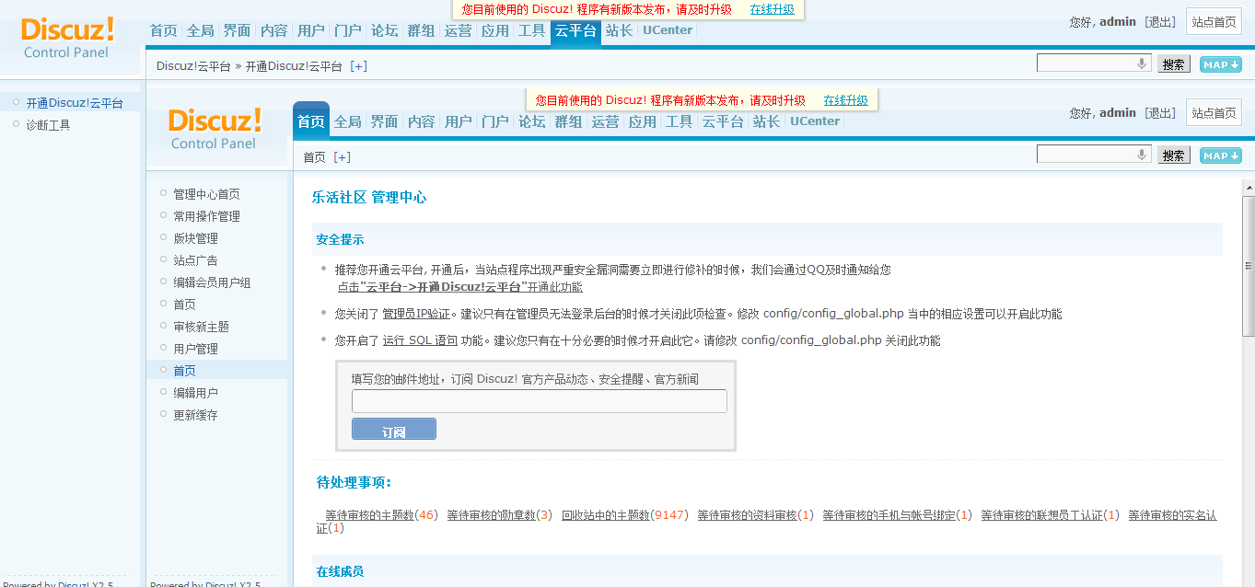Open the 工具 tab in the nested panel
This screenshot has width=1255, height=587.
(x=679, y=121)
